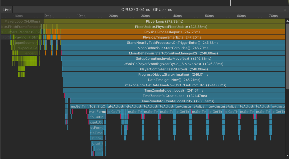Click the 40ms mark on time ruler
This screenshot has height=159, width=289.
(177, 16)
